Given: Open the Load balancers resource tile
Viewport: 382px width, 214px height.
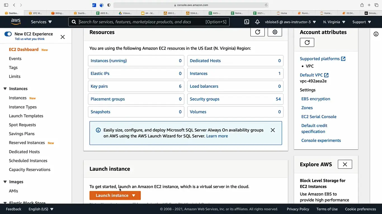Looking at the screenshot, I should point(235,86).
